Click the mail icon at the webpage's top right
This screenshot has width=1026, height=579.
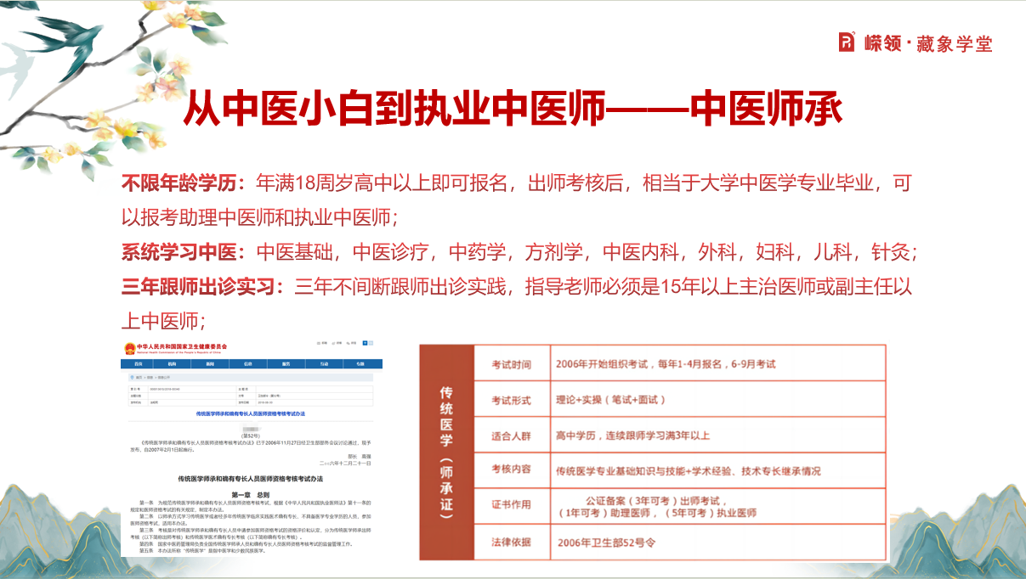[x=317, y=342]
